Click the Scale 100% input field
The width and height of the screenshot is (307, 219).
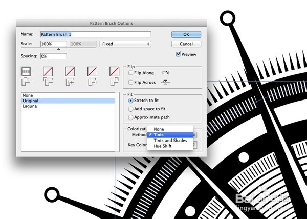[x=53, y=44]
